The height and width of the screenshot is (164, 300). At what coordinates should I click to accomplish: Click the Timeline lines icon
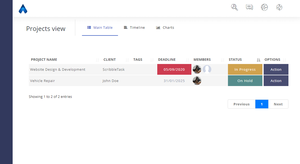click(x=125, y=27)
